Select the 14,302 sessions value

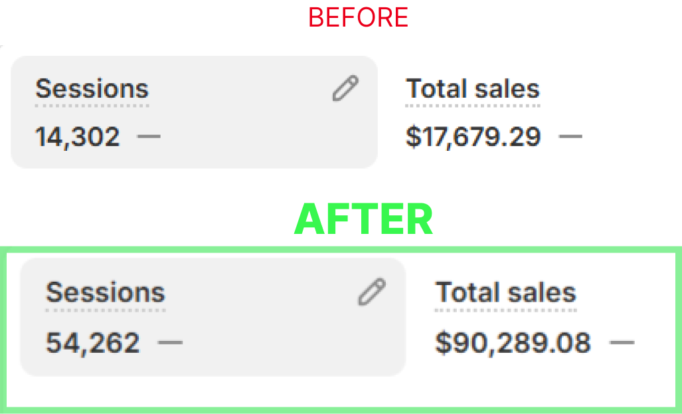point(78,137)
